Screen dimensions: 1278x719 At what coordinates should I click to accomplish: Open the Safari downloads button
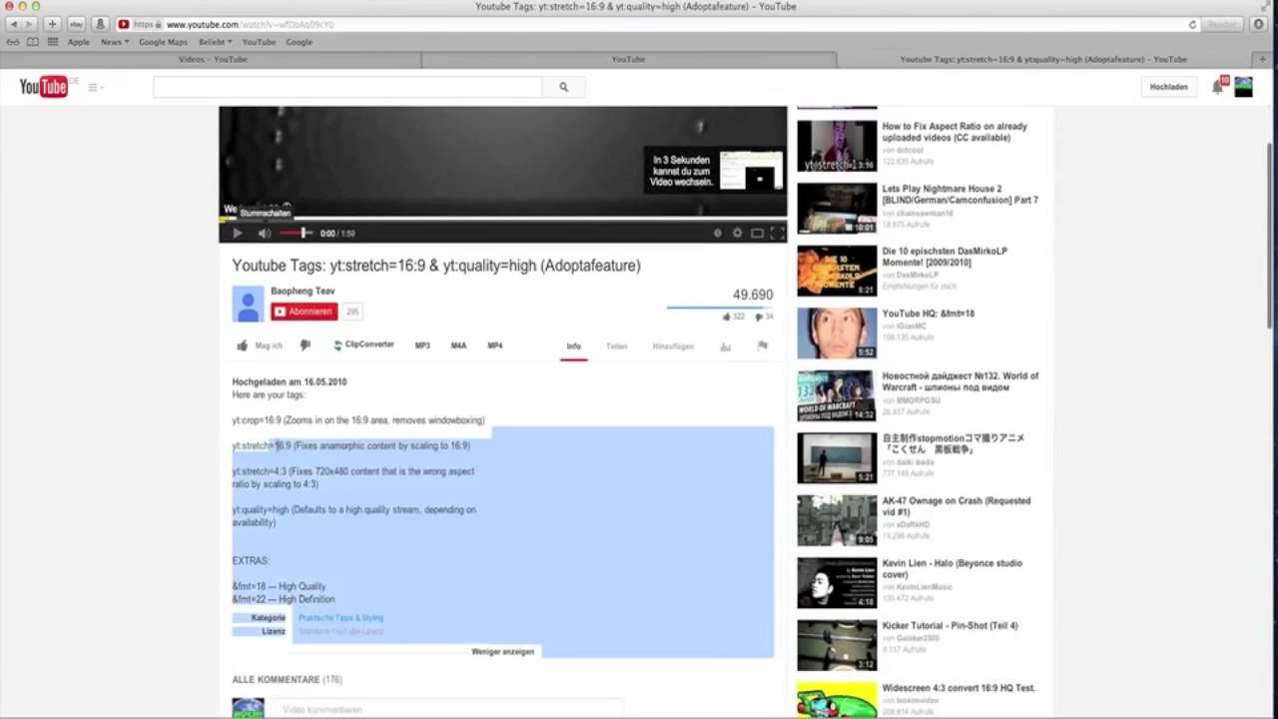(1259, 24)
